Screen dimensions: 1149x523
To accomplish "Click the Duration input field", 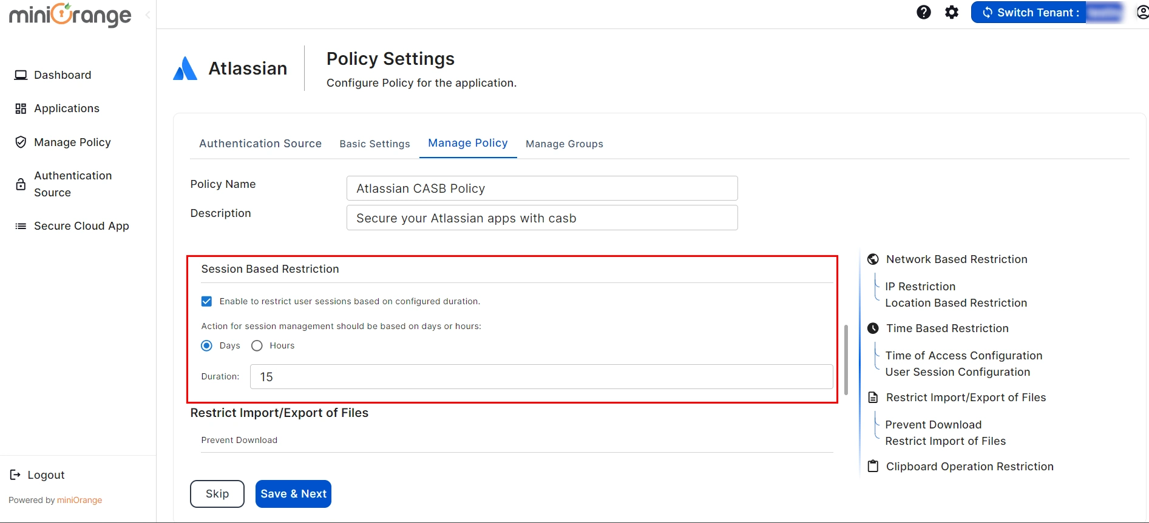I will click(541, 376).
